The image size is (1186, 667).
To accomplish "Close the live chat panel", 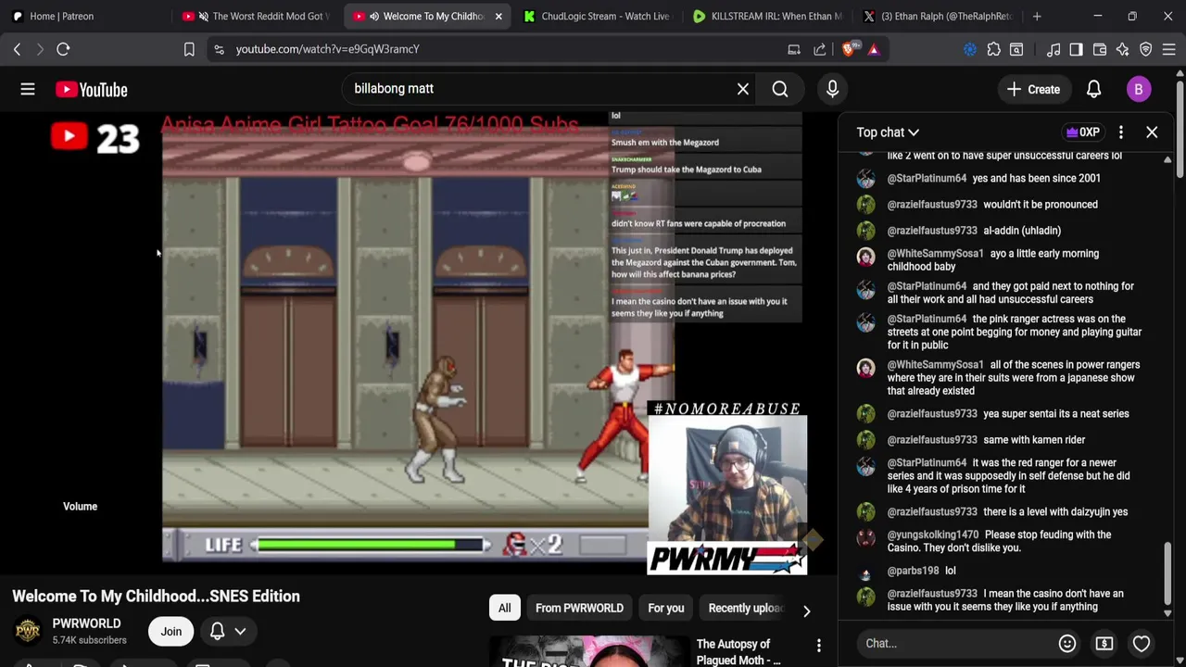I will point(1152,132).
